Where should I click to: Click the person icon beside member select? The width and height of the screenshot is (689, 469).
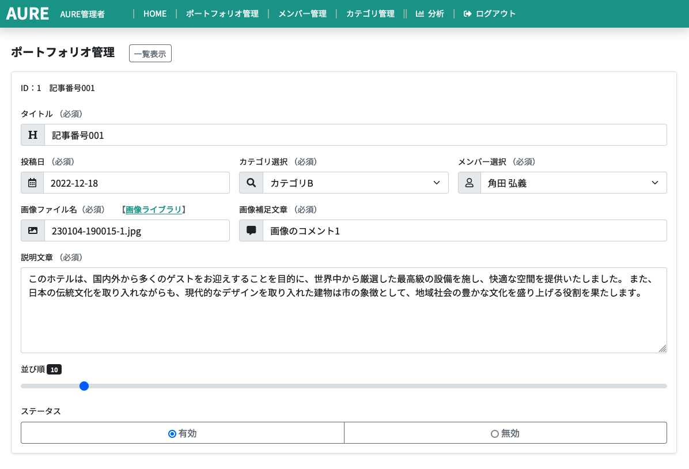(x=470, y=183)
